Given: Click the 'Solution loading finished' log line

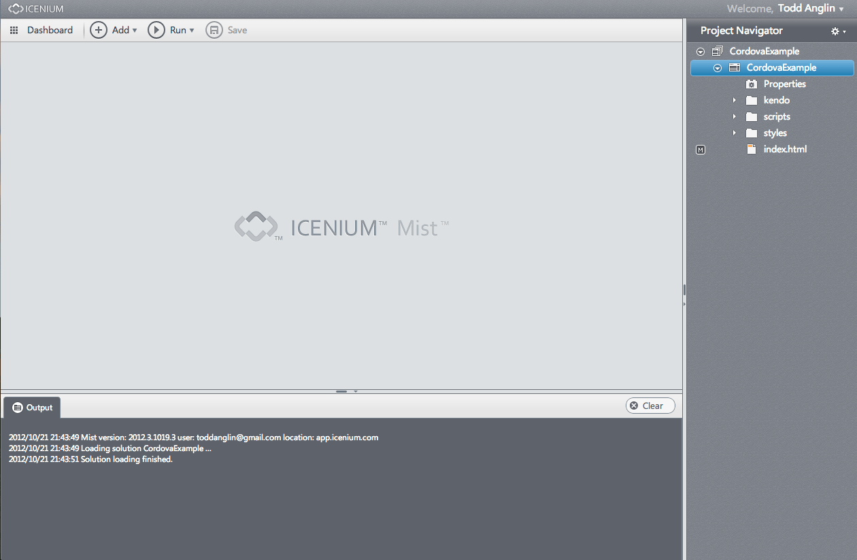Looking at the screenshot, I should click(90, 459).
